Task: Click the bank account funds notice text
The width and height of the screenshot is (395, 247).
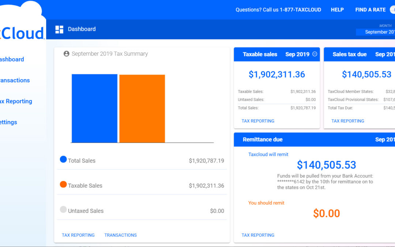Action: tap(325, 182)
